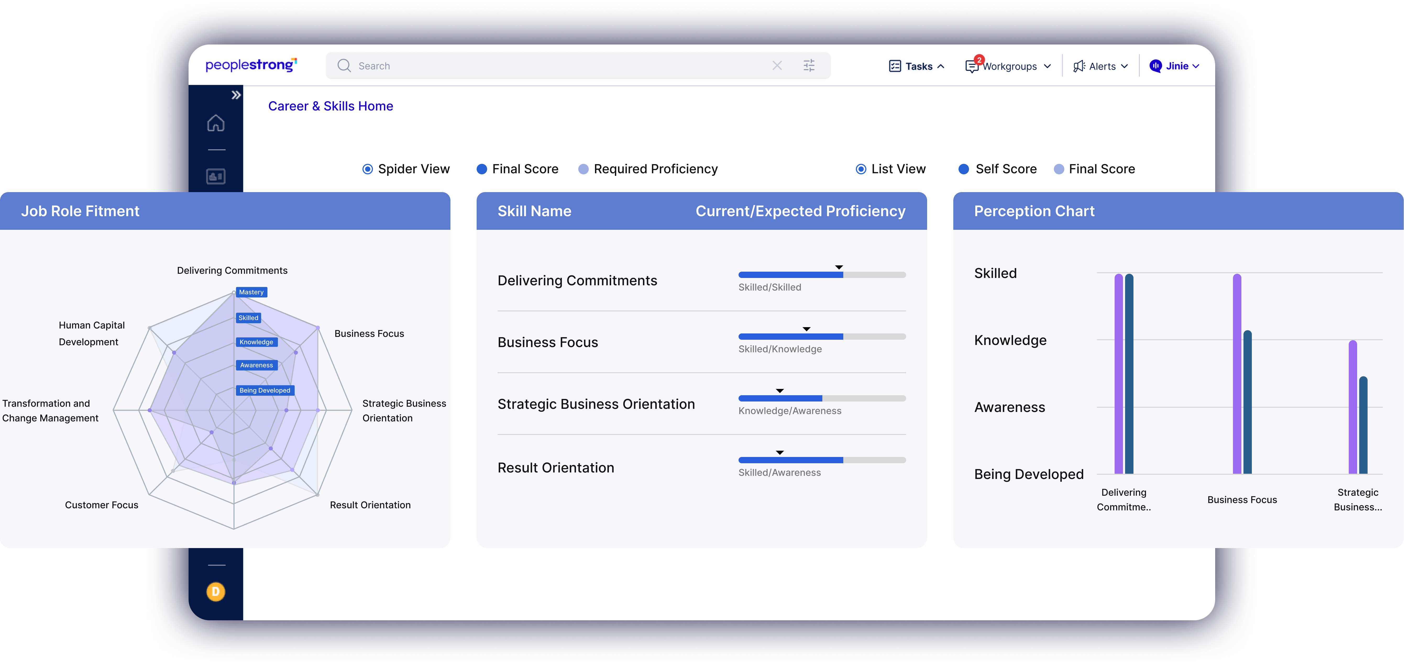The image size is (1404, 664).
Task: Click Business Focus dark blue final bar
Action: point(1248,402)
